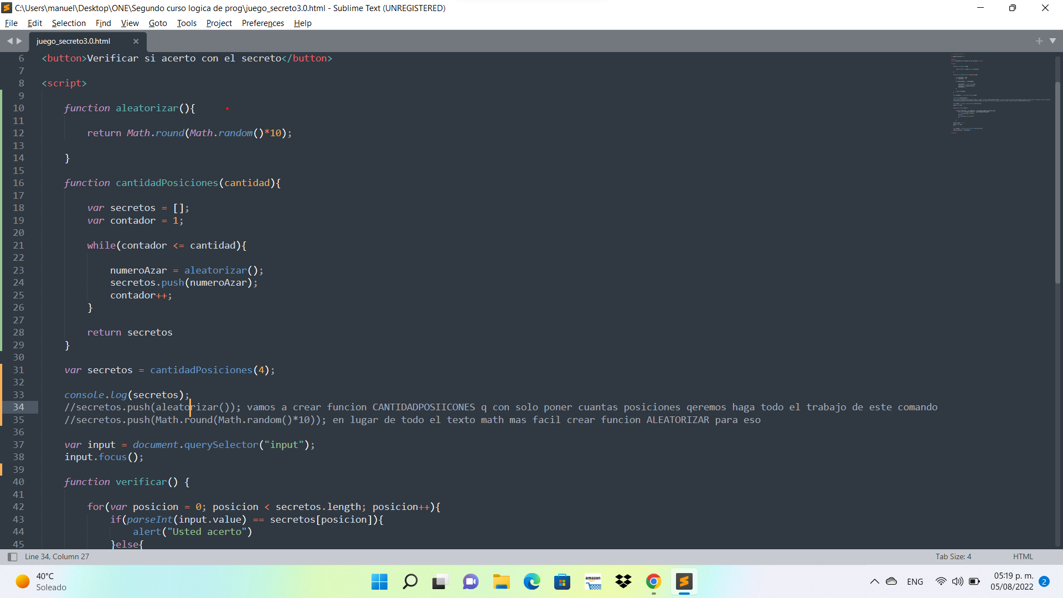Open the Selection menu
This screenshot has width=1063, height=598.
tap(69, 23)
